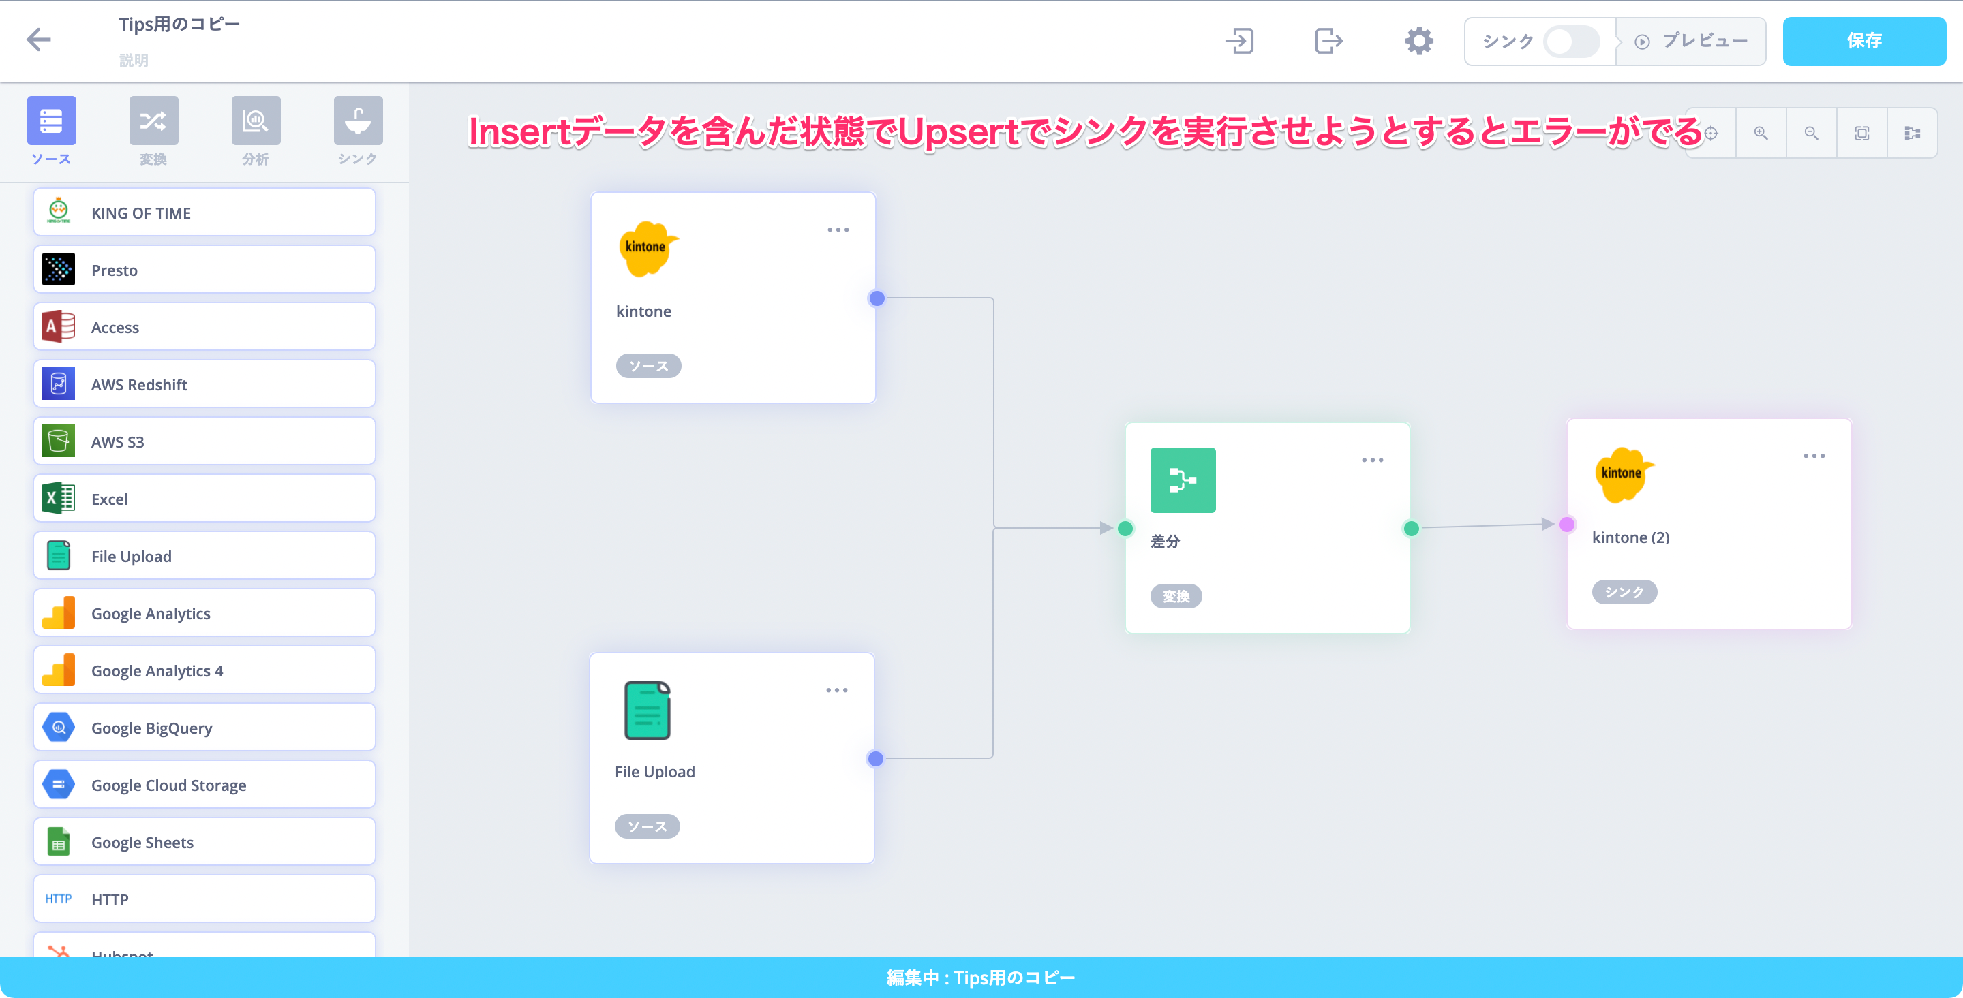Go back with the left arrow icon

38,40
